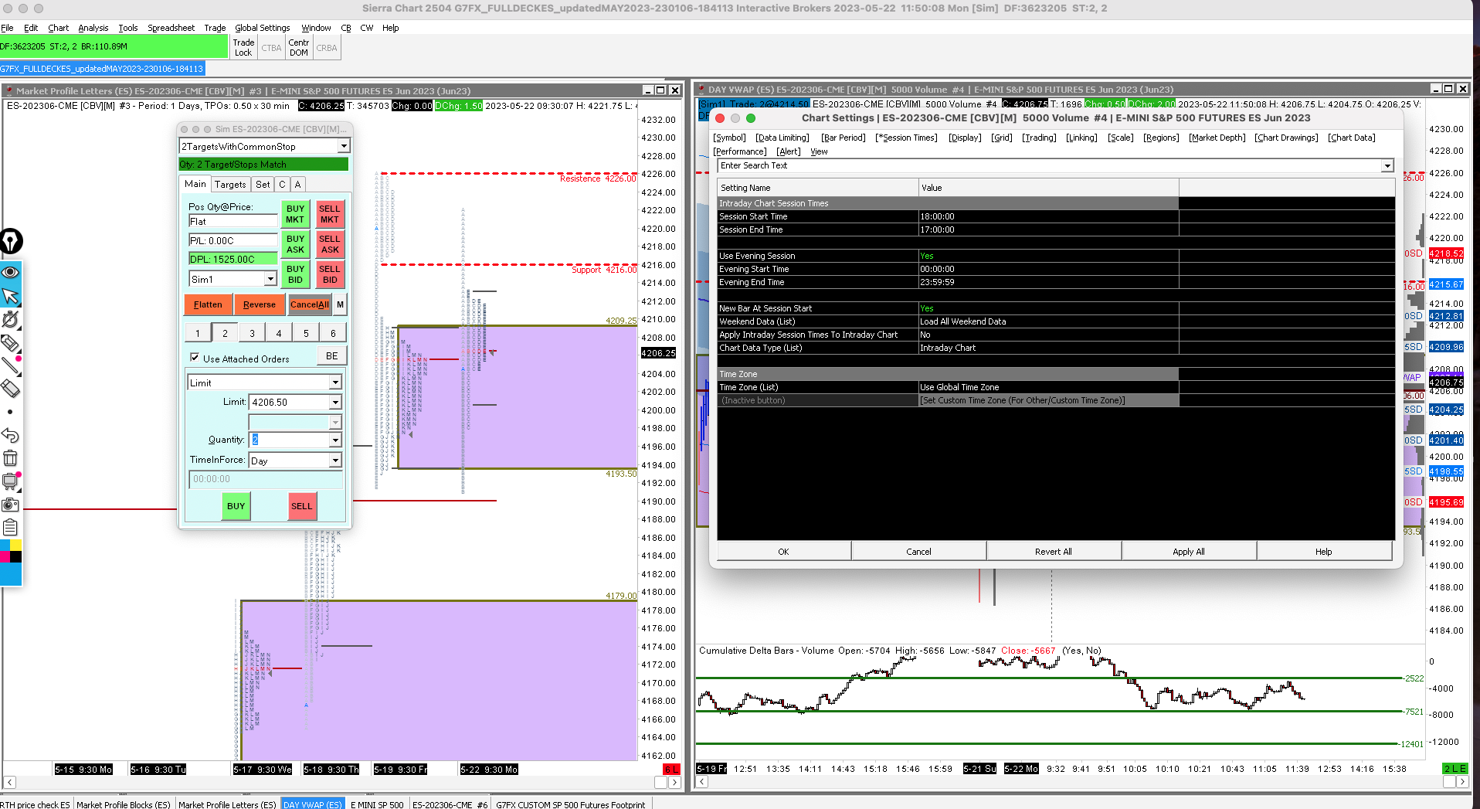Image resolution: width=1480 pixels, height=809 pixels.
Task: Click the SELL ASK button
Action: coord(330,244)
